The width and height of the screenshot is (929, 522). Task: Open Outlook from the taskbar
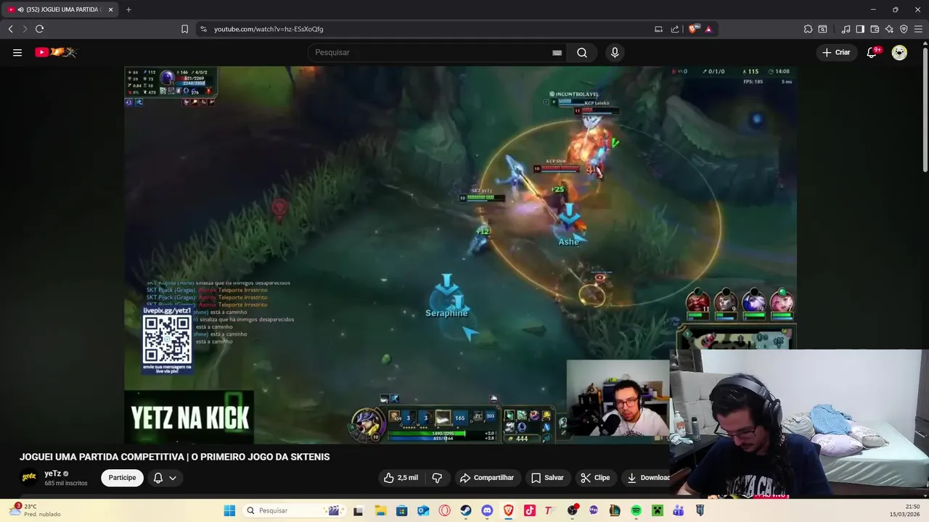[422, 510]
